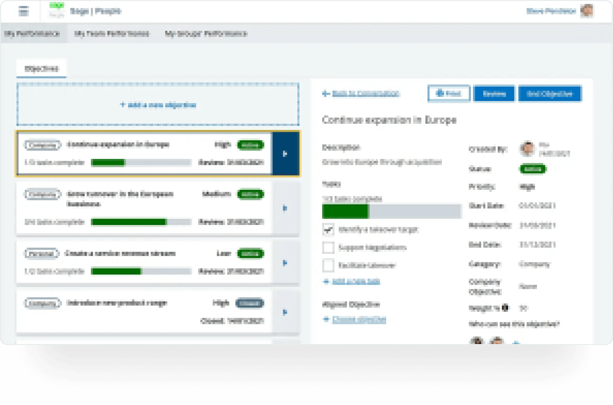Click the back arrow before Back to Conversation
This screenshot has height=405, width=613.
tap(325, 93)
